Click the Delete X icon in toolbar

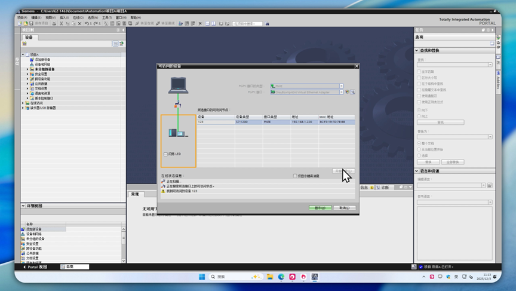(x=80, y=23)
